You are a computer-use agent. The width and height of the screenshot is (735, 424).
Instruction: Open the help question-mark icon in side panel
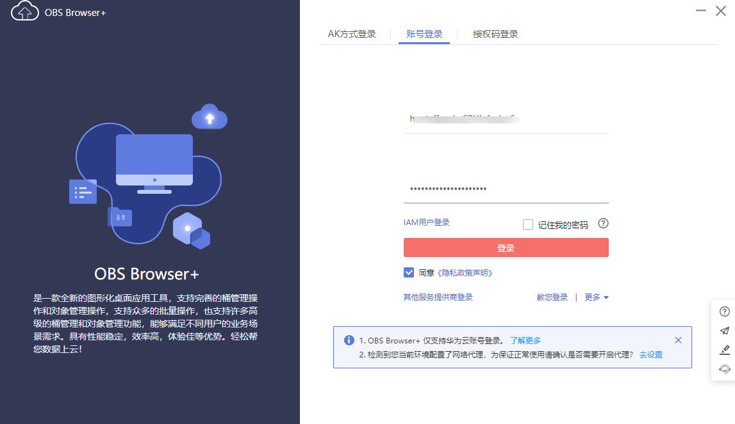[x=725, y=311]
